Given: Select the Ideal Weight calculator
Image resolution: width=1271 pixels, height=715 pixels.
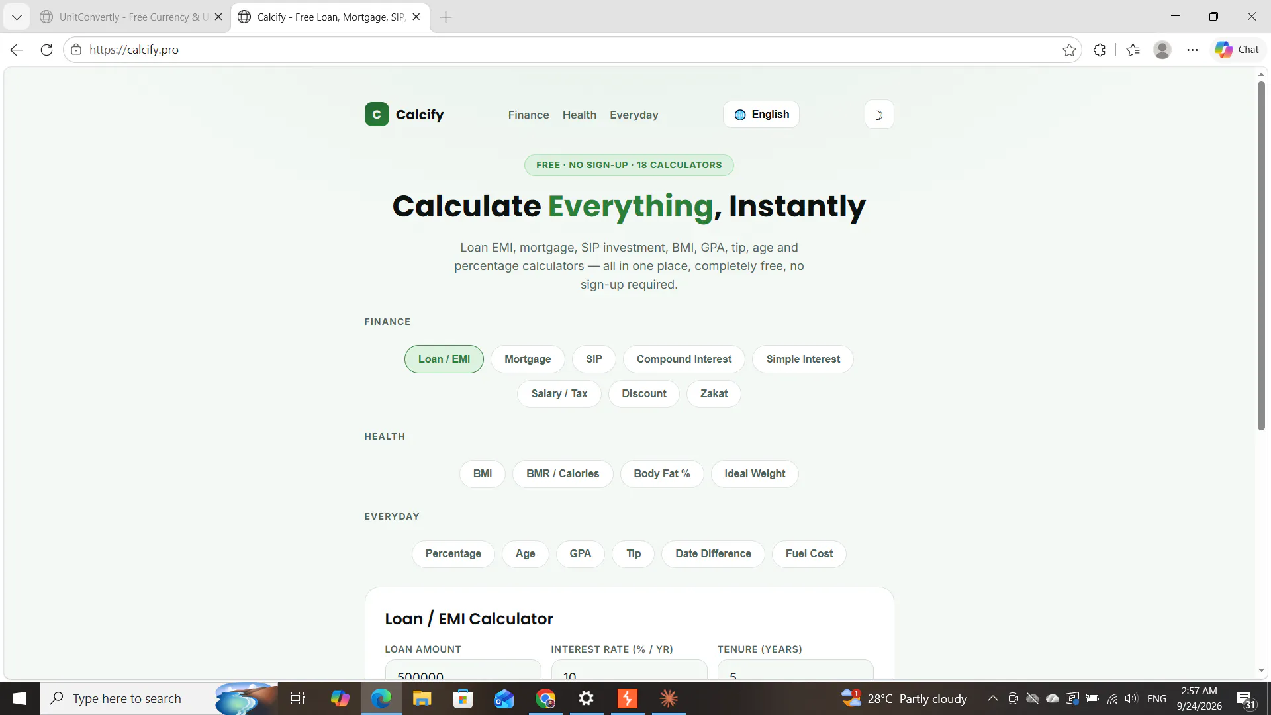Looking at the screenshot, I should [755, 473].
